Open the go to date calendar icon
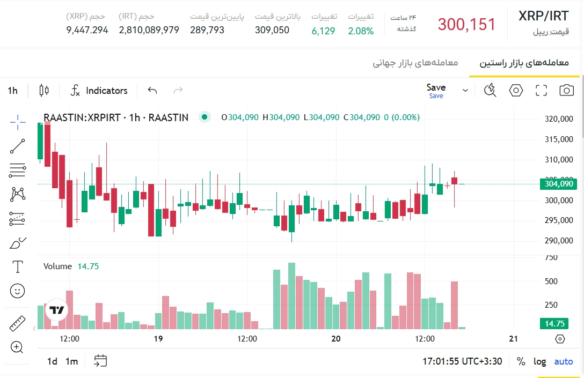 point(100,361)
